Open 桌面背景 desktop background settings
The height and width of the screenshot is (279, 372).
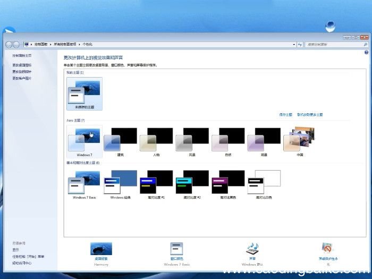coord(101,254)
